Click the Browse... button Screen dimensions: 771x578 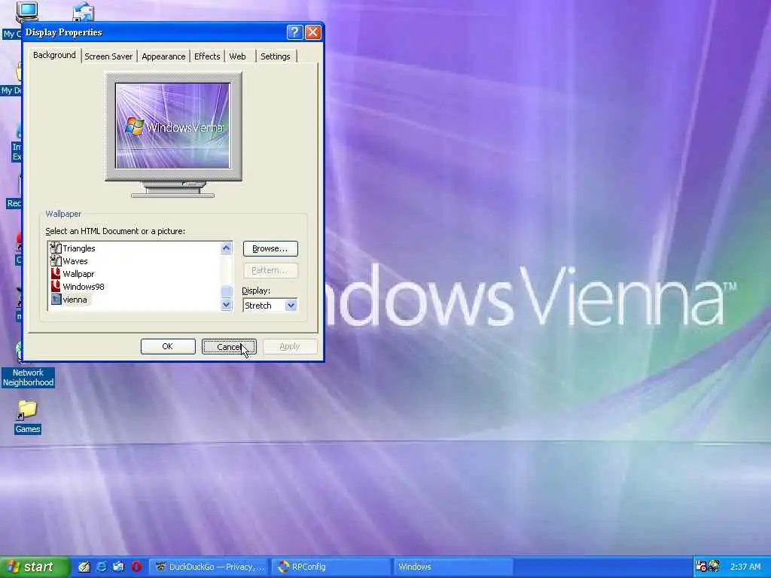(270, 248)
